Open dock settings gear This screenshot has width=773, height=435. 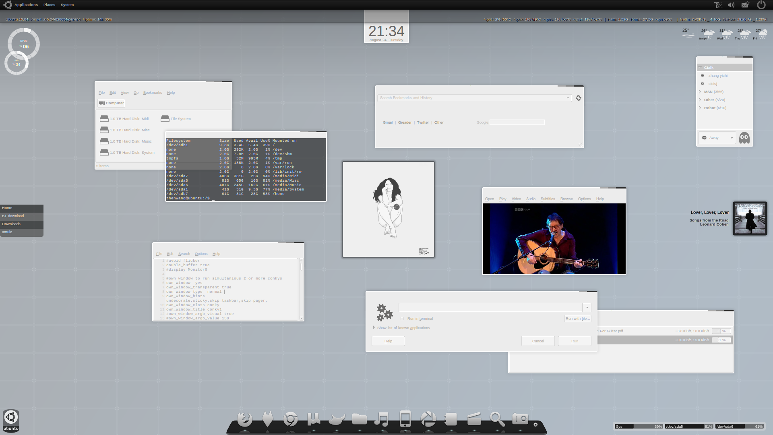click(x=535, y=425)
